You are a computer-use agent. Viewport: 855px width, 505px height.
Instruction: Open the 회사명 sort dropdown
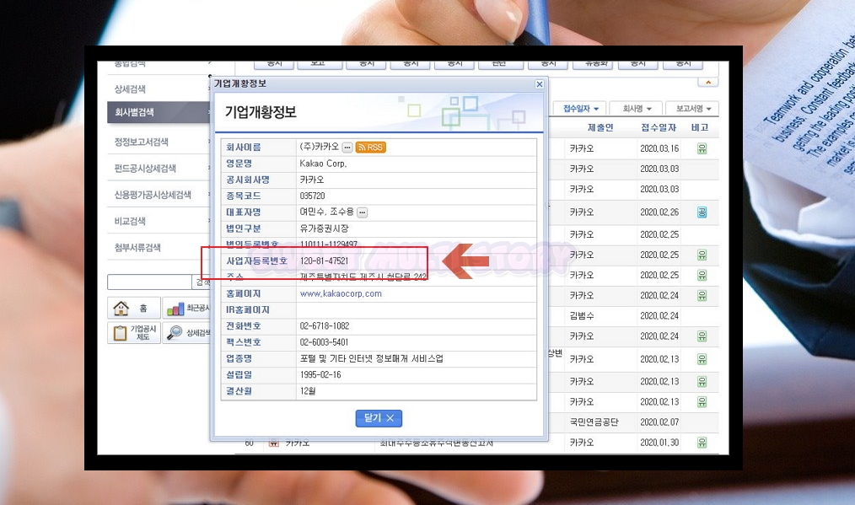[x=637, y=109]
